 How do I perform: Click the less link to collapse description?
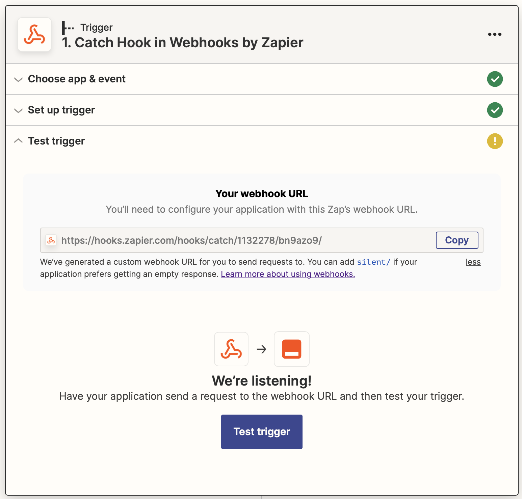pyautogui.click(x=473, y=262)
